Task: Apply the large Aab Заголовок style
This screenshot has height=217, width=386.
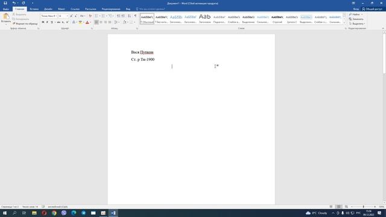Action: coord(205,19)
